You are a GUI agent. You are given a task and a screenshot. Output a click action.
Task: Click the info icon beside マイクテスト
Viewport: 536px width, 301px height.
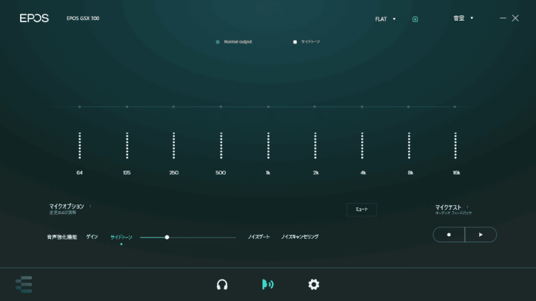click(467, 207)
